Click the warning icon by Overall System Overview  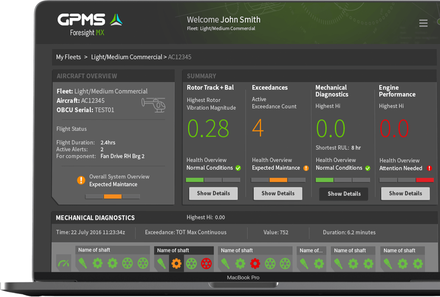pos(81,180)
